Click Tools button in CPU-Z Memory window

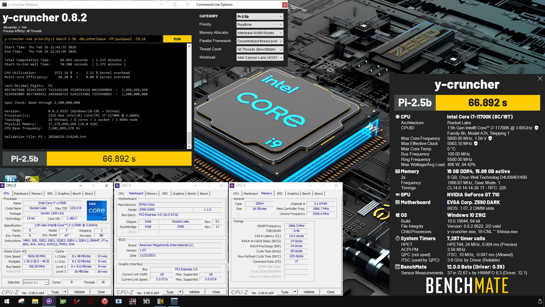pos(285,292)
